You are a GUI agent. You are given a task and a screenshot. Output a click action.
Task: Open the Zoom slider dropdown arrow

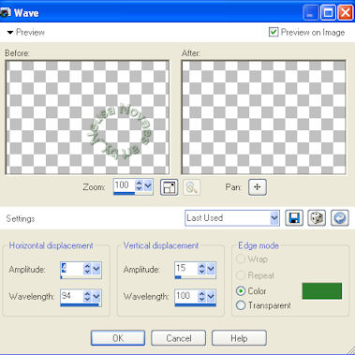148,185
